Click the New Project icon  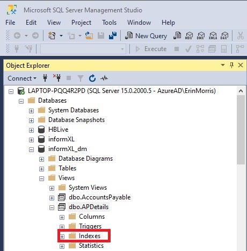[x=52, y=35]
